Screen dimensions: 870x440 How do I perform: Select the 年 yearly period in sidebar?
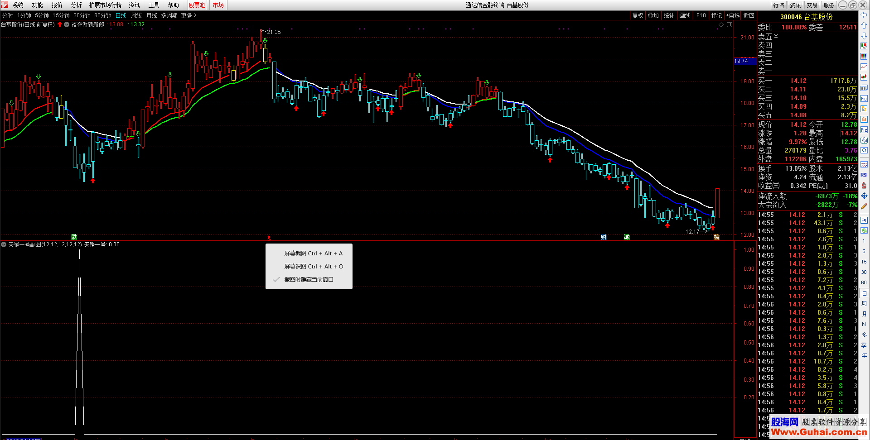tap(864, 356)
